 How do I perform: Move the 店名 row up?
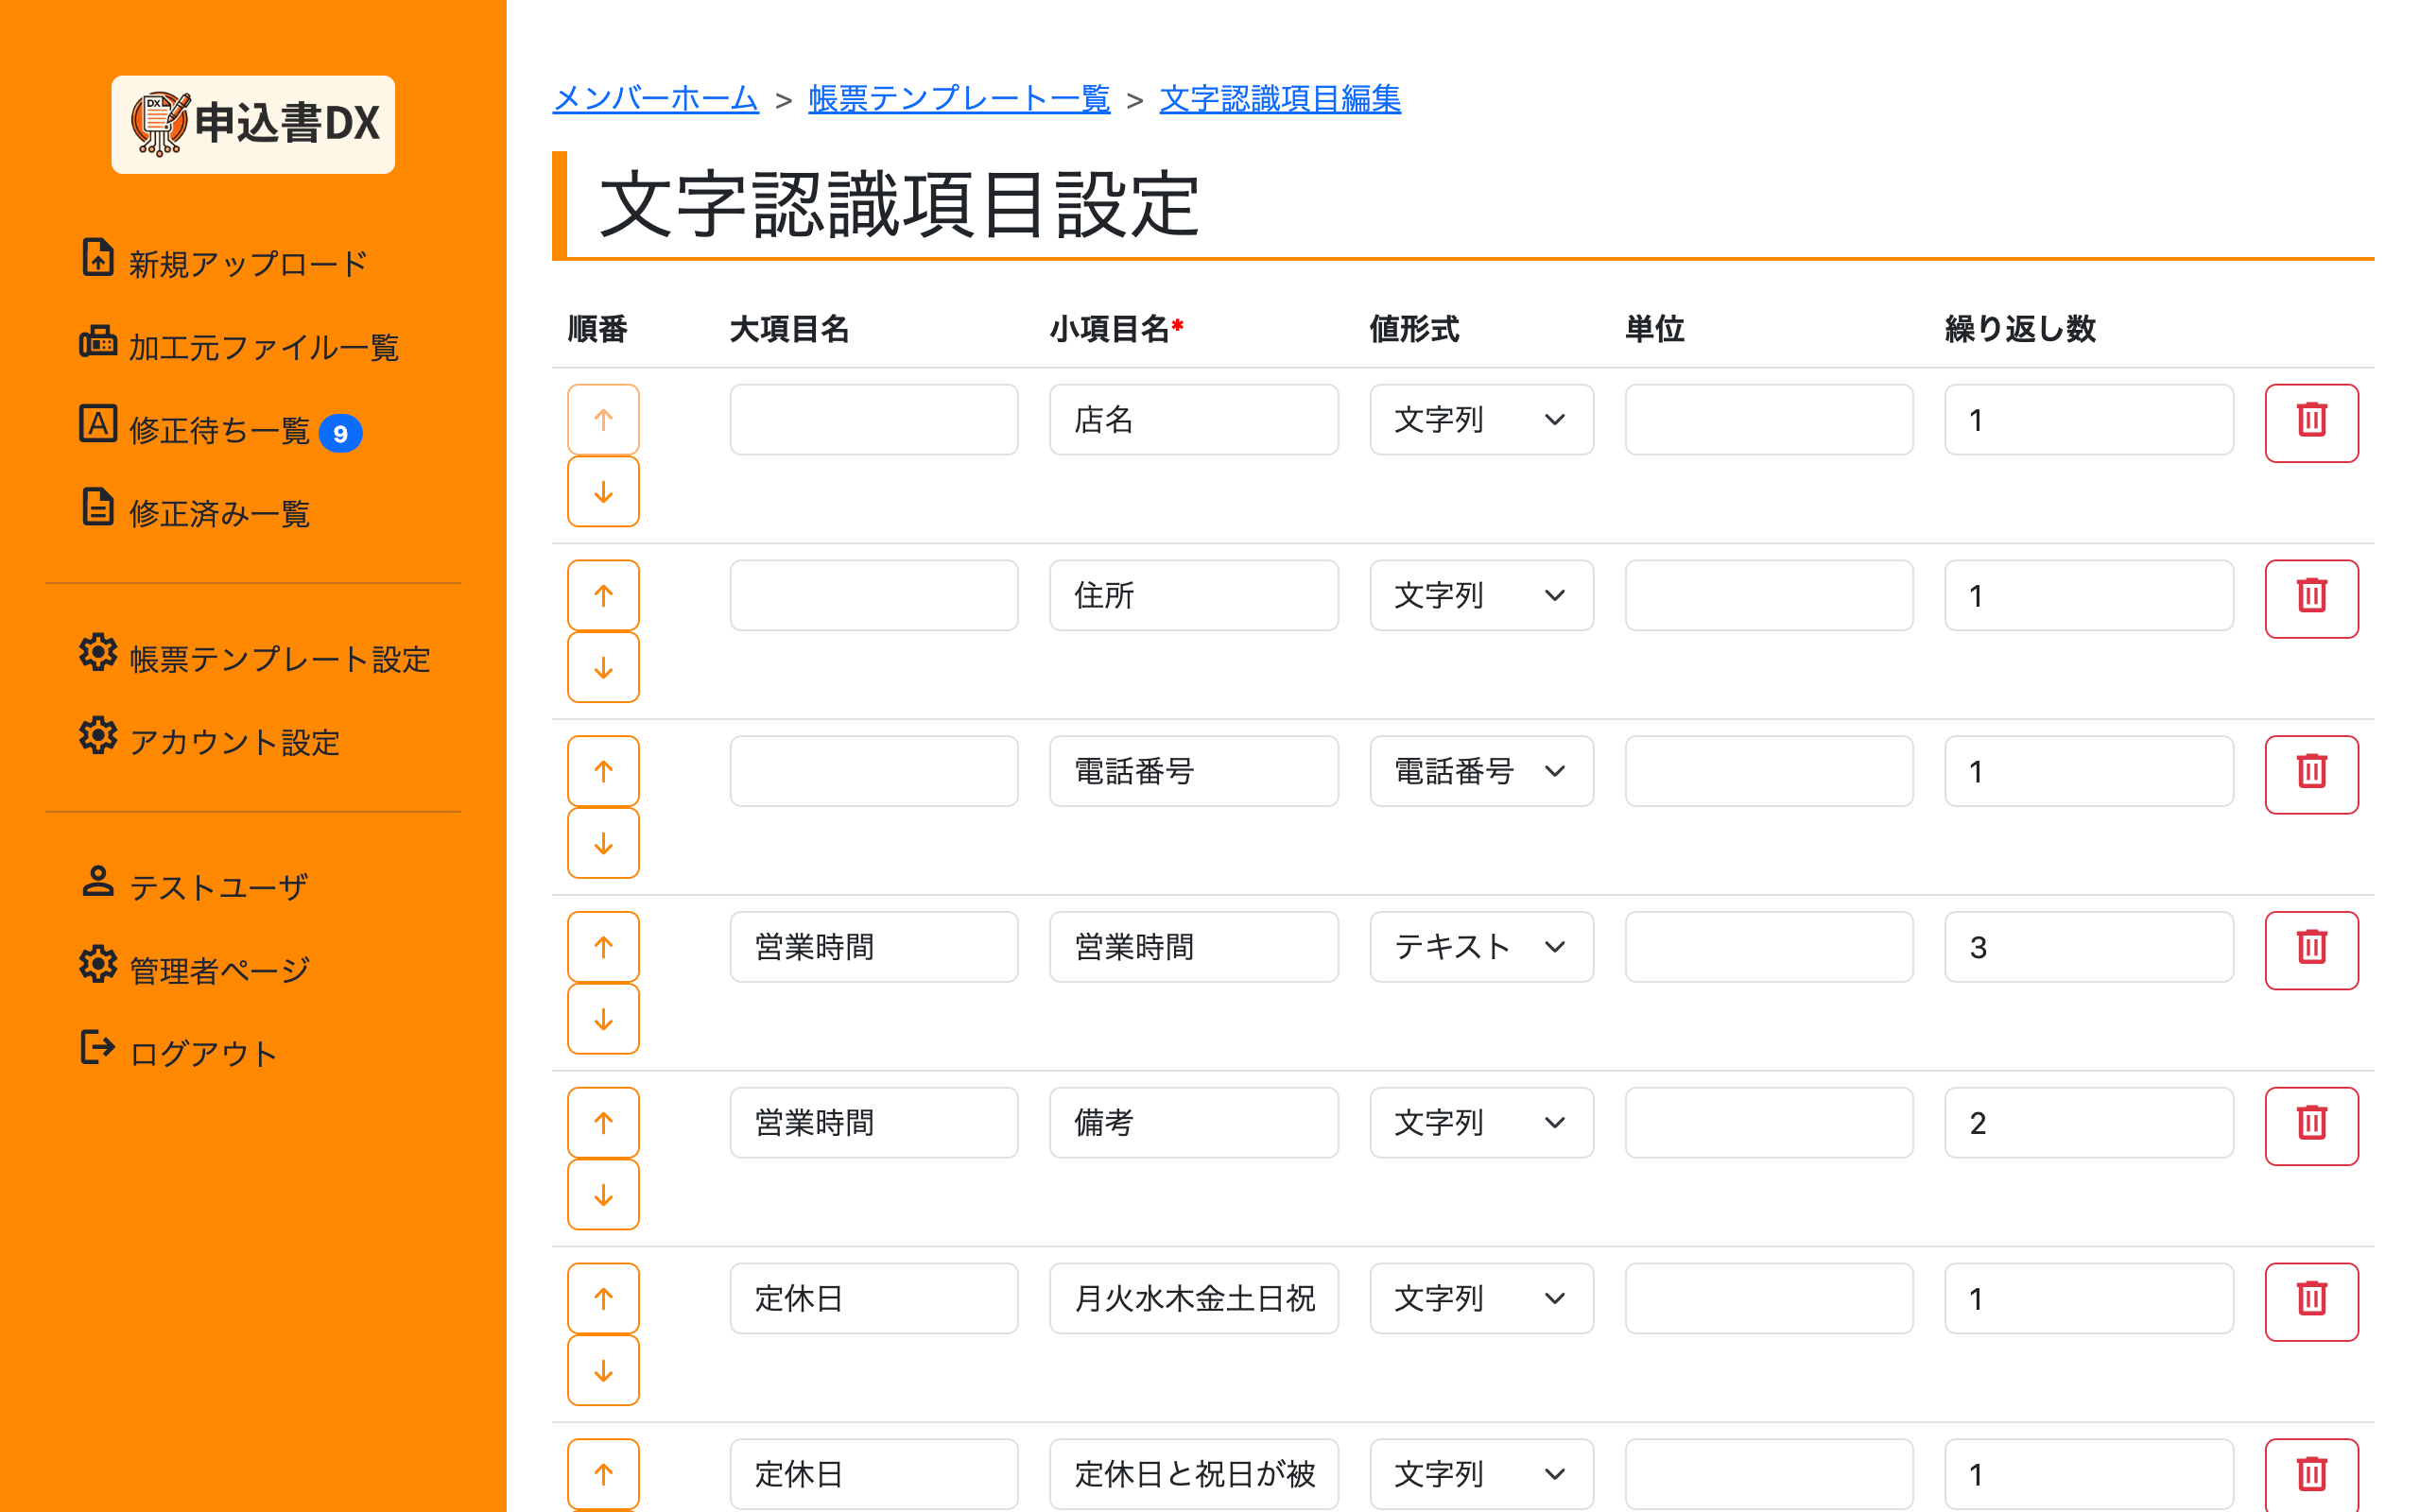603,420
